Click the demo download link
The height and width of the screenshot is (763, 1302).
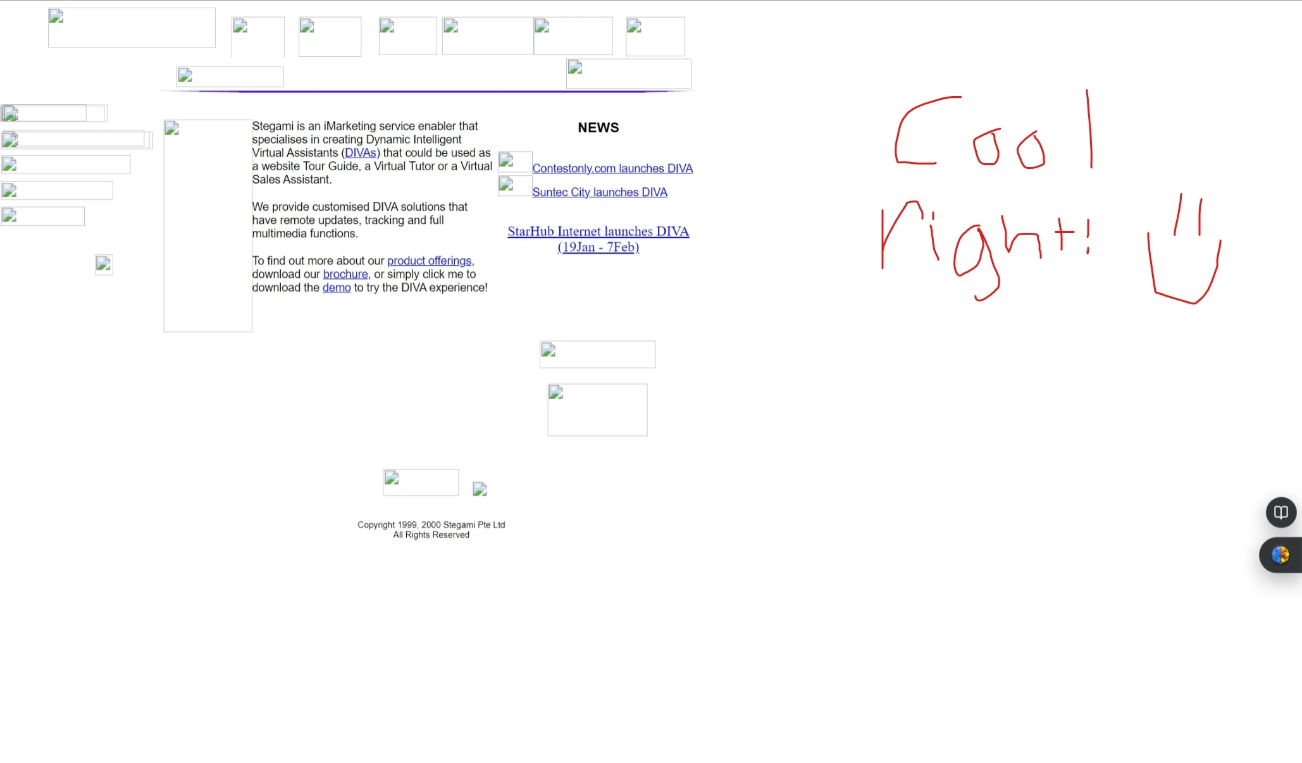coord(336,287)
